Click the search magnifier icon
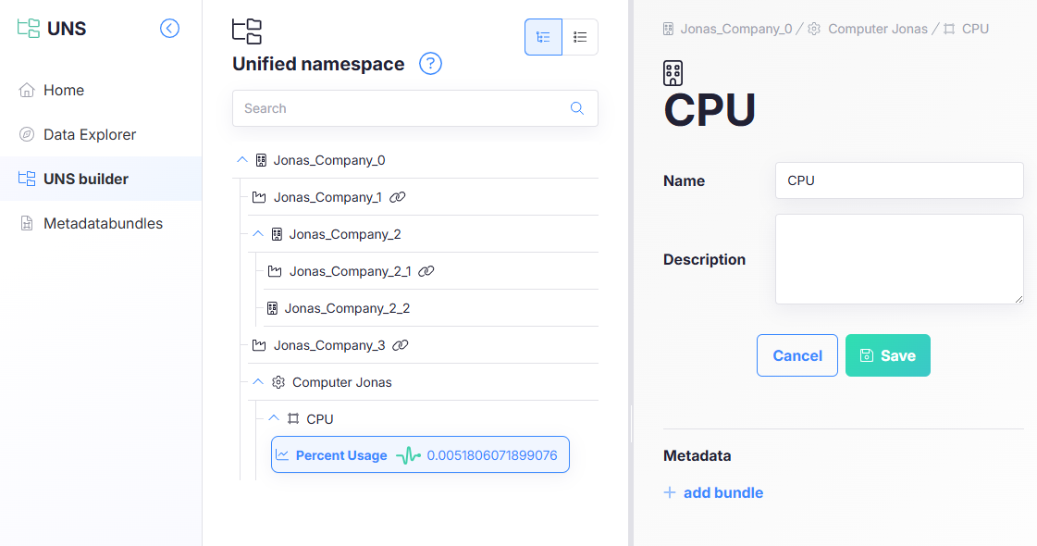1037x546 pixels. pos(577,108)
